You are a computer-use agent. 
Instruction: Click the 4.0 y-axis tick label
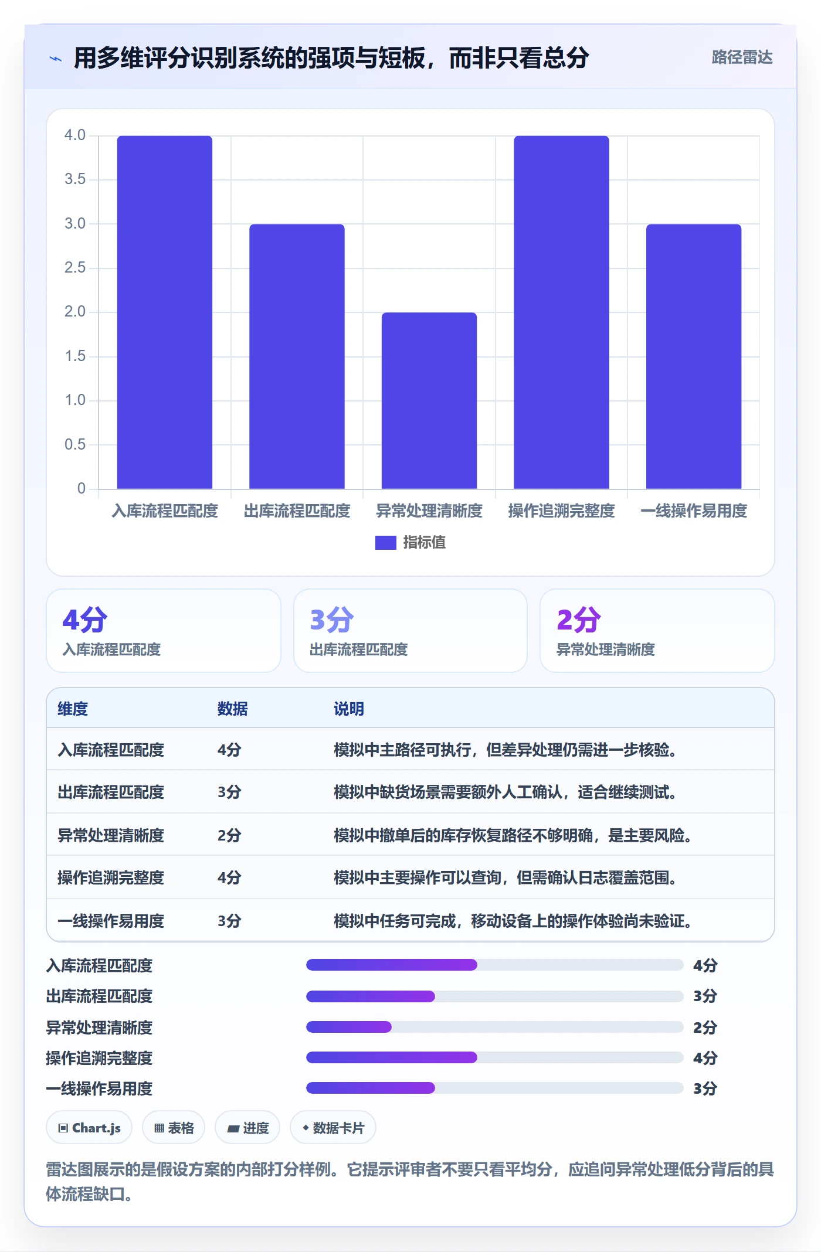tap(75, 135)
